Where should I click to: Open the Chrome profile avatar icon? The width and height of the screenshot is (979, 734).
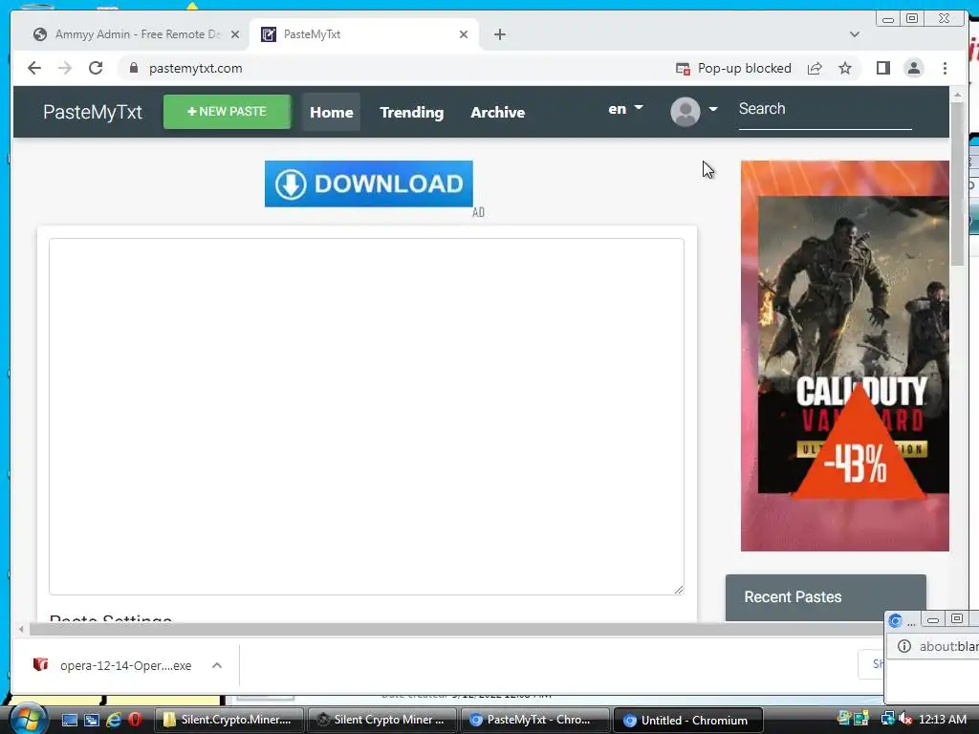click(913, 68)
